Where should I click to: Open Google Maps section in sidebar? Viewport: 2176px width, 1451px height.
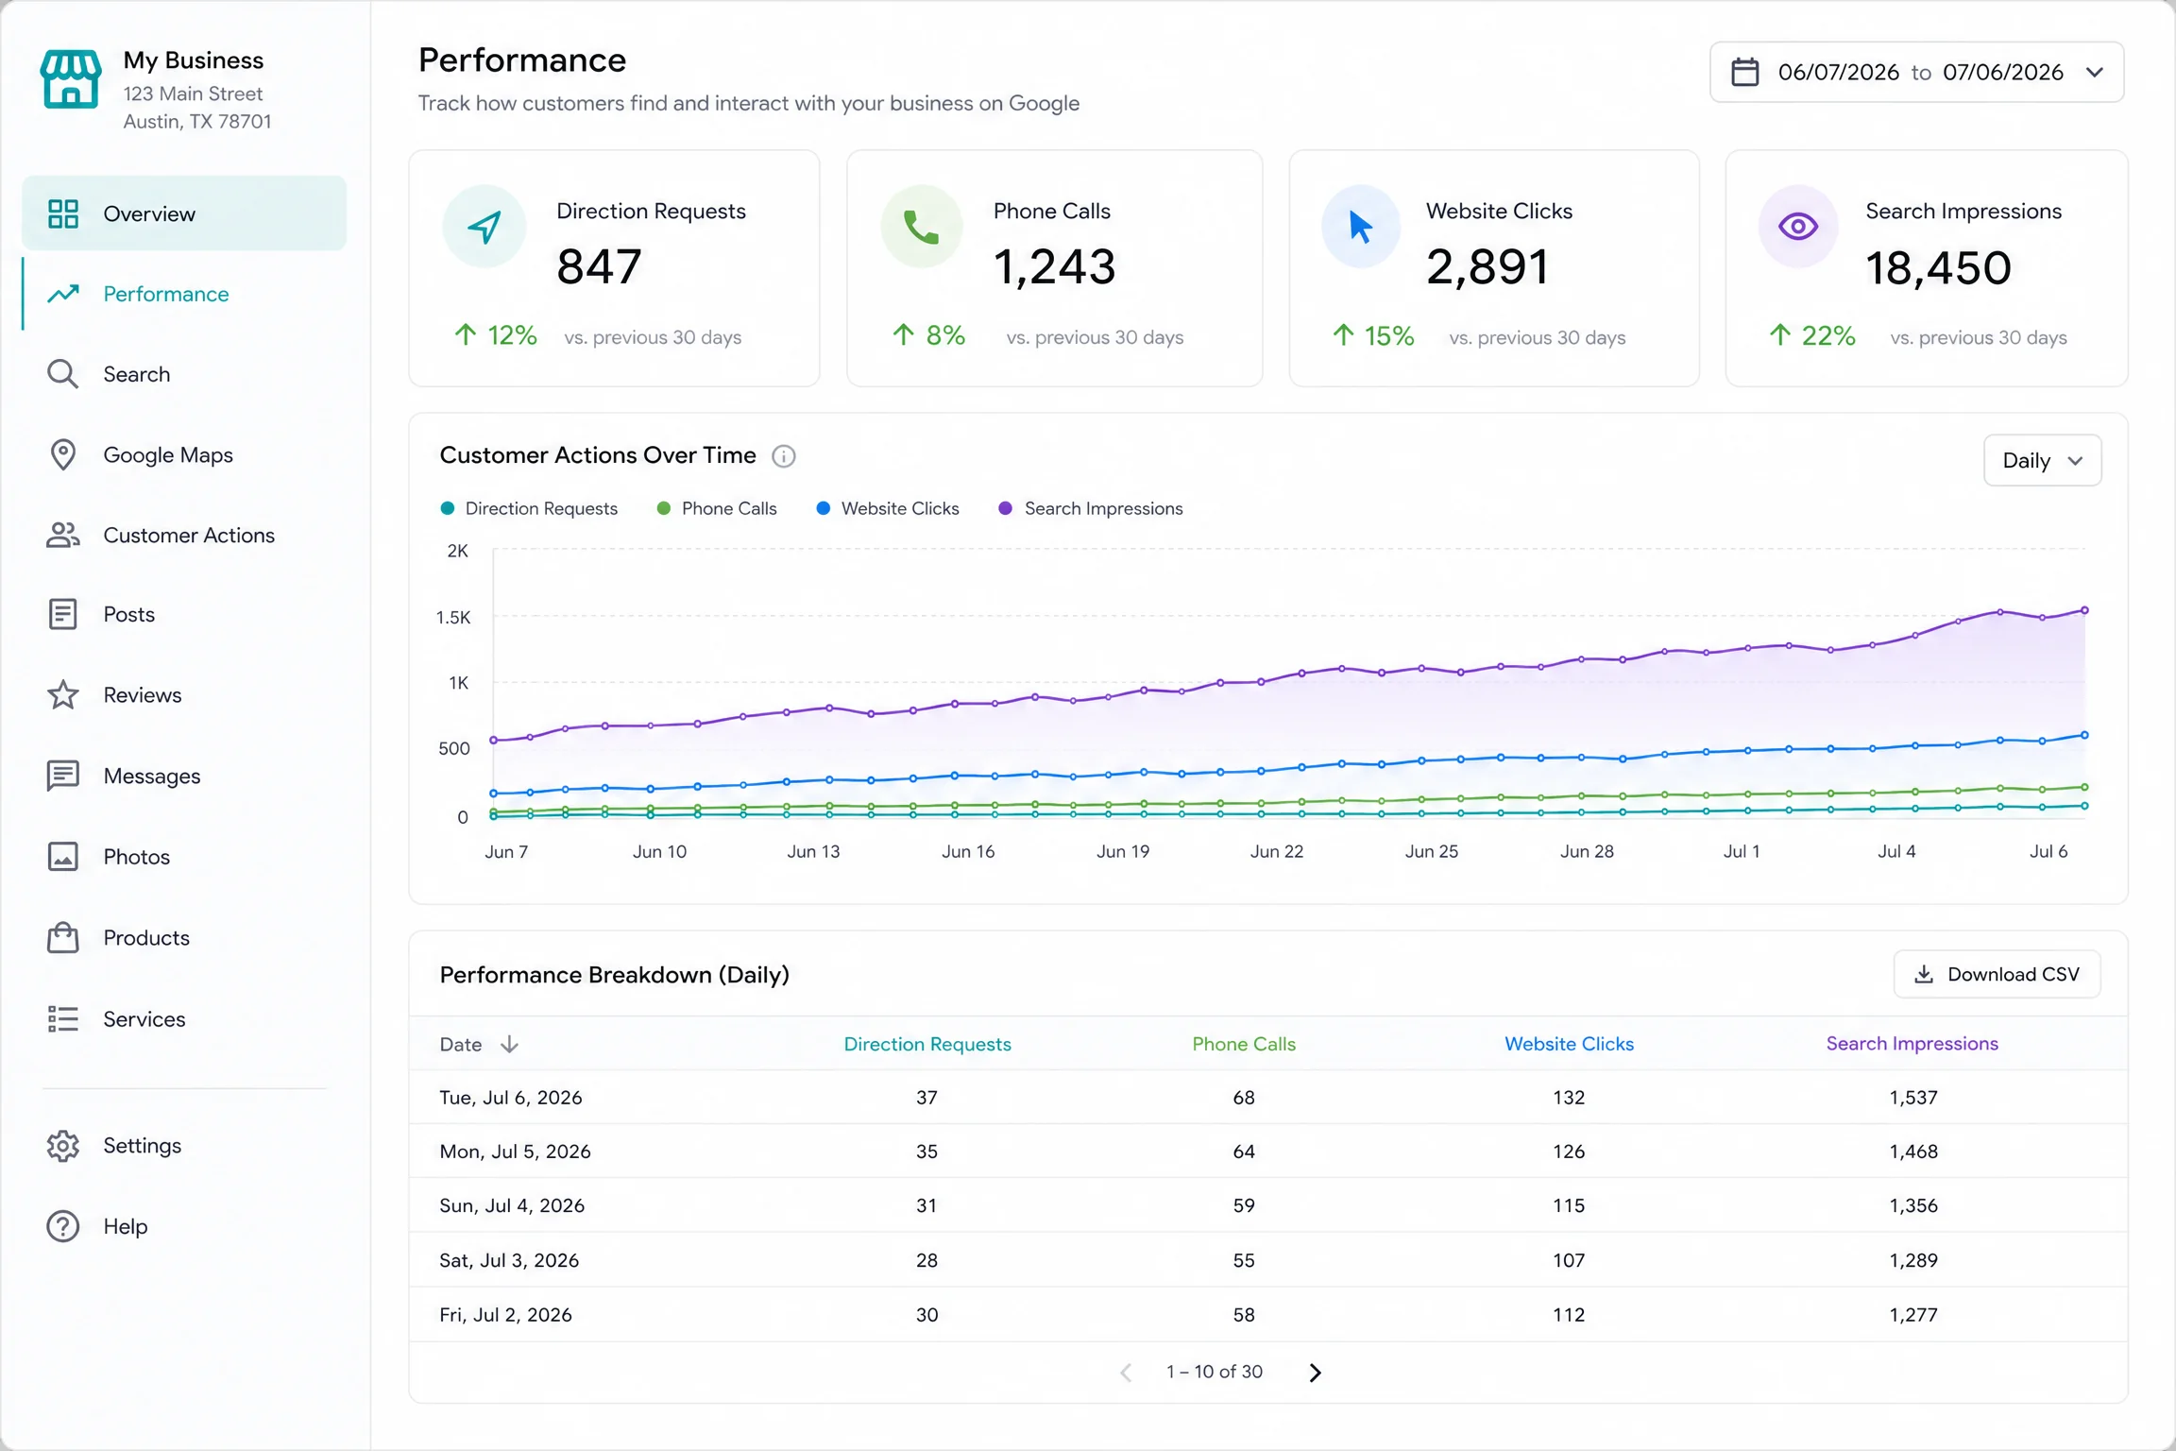184,454
